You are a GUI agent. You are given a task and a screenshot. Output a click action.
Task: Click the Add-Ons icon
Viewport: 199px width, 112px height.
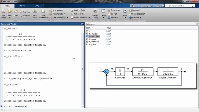click(131, 18)
